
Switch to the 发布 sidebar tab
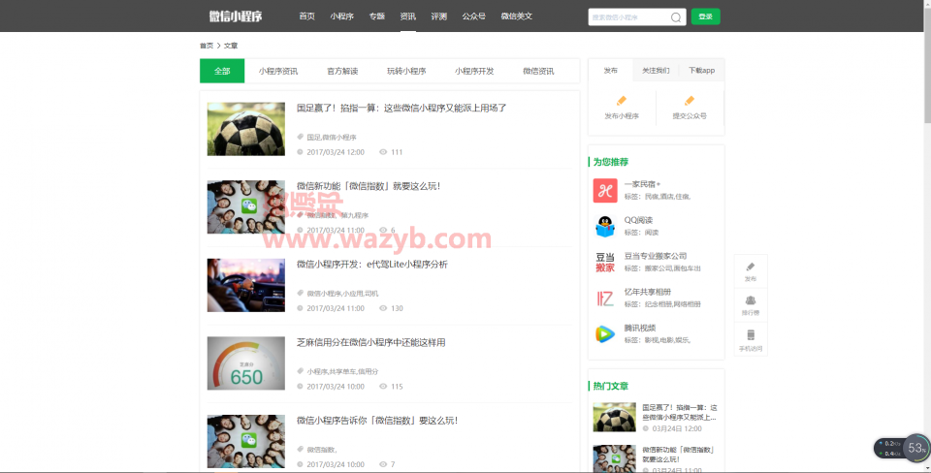[610, 70]
